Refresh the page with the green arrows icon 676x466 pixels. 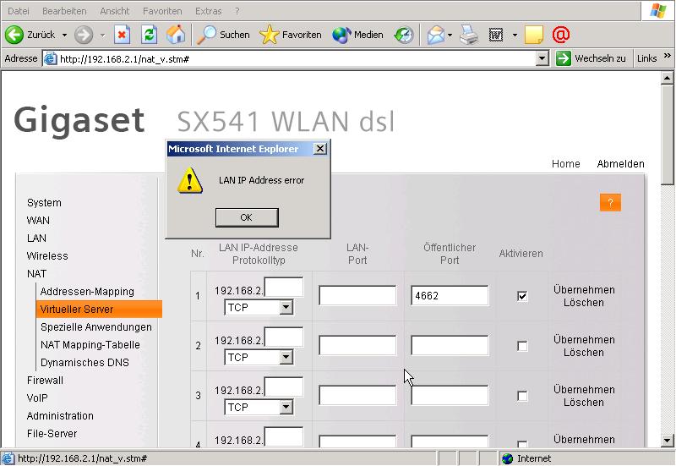(x=150, y=35)
